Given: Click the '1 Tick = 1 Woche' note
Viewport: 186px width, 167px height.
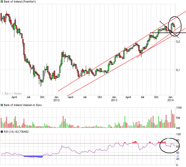Looking at the screenshot, I should click(12, 93).
